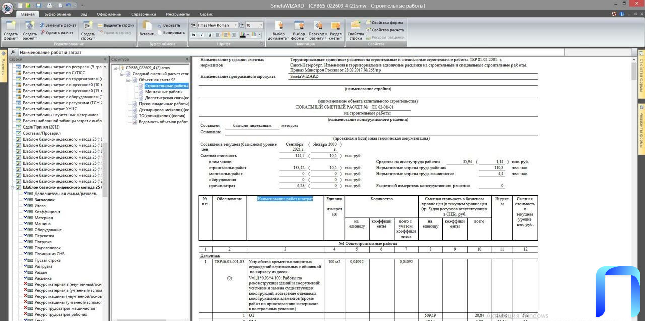Select Декларирование(копия) in the structure tree
The image size is (645, 321).
(x=164, y=110)
